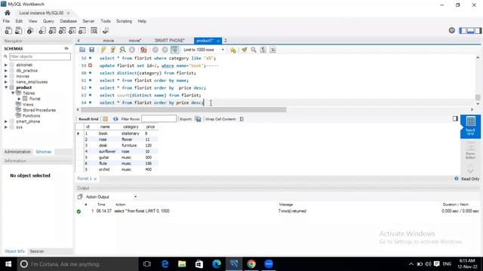
Task: Expand the florist table node
Action: [20, 99]
